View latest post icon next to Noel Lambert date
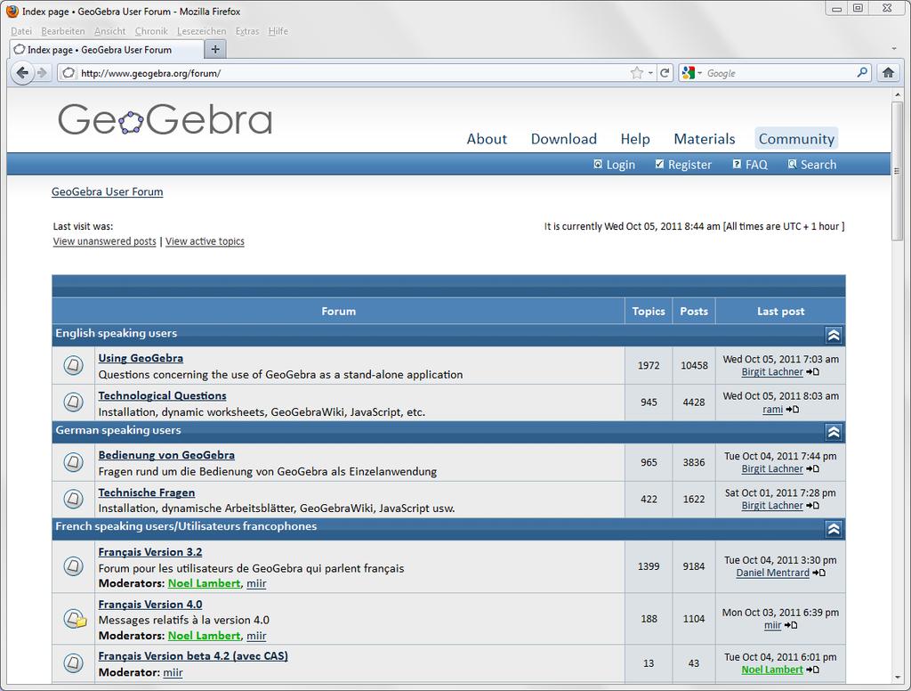The image size is (911, 691). pyautogui.click(x=813, y=670)
